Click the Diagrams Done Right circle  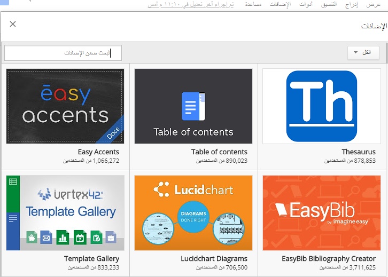coord(193,217)
